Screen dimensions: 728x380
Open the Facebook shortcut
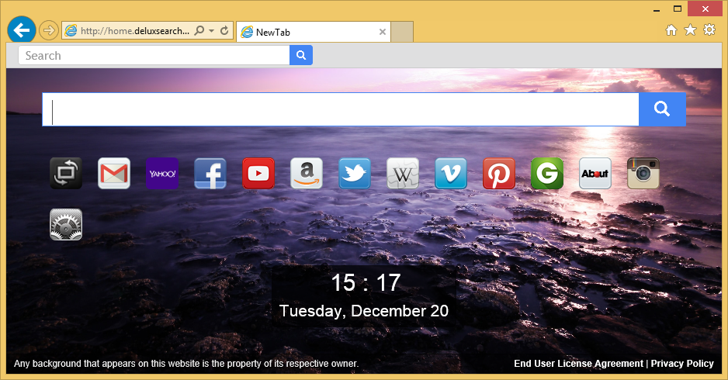210,173
